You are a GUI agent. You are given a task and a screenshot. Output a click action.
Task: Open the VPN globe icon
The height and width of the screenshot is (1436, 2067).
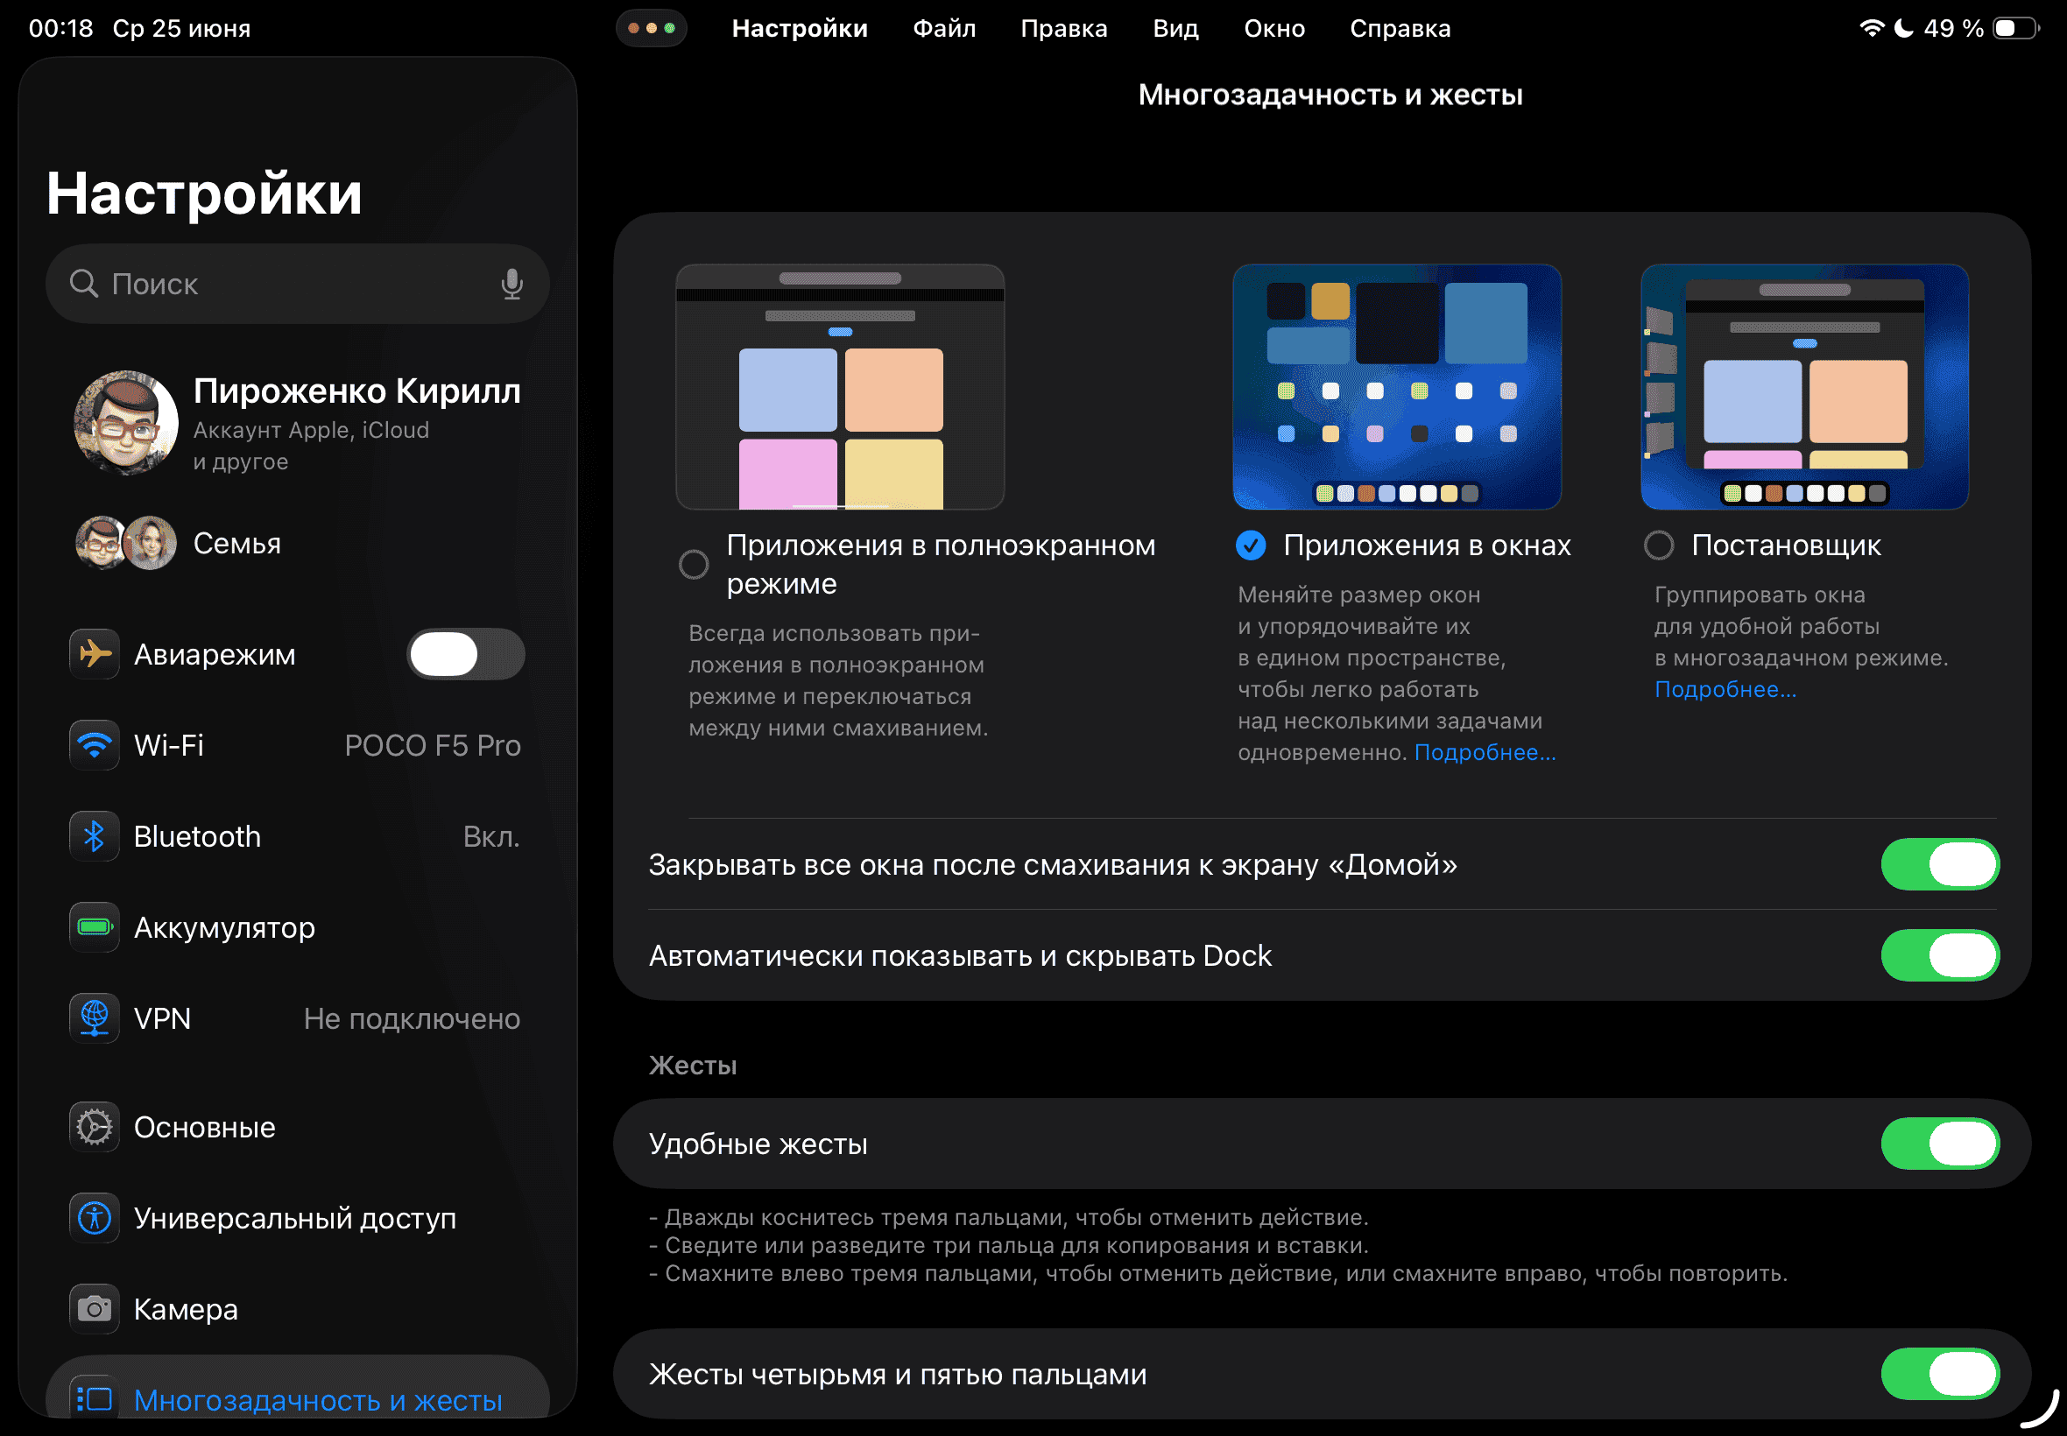point(95,1018)
